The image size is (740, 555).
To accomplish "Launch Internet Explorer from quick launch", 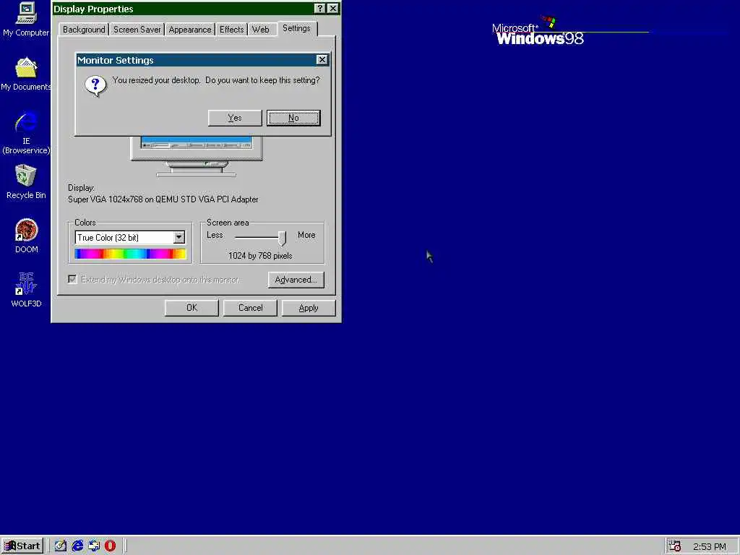I will (x=77, y=546).
